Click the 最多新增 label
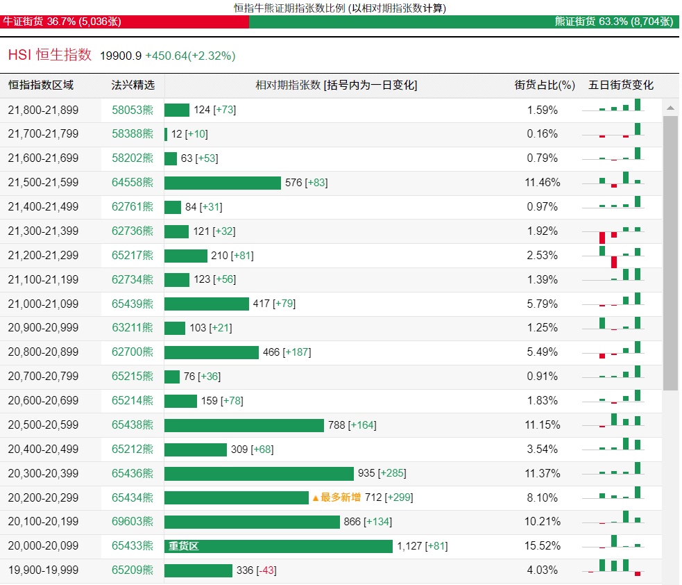 pyautogui.click(x=336, y=497)
